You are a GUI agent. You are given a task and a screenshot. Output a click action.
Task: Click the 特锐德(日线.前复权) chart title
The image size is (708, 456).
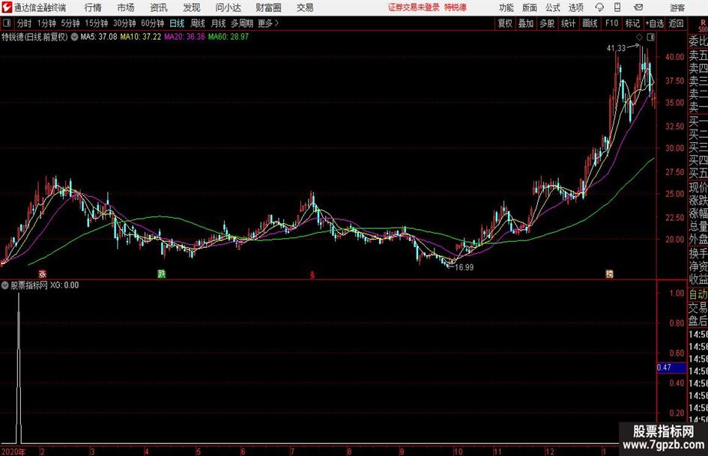point(34,37)
